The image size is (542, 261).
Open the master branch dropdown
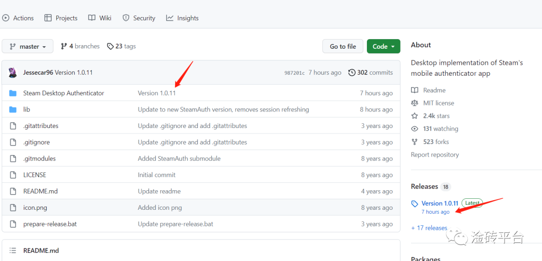[x=28, y=46]
